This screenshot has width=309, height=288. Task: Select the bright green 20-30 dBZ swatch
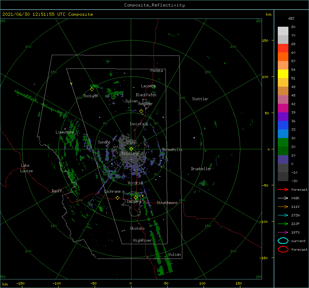[283, 142]
